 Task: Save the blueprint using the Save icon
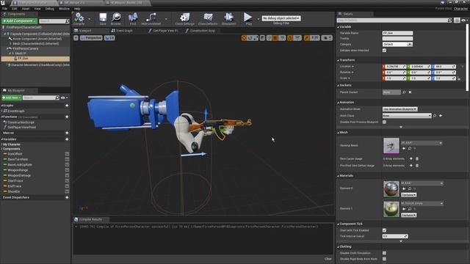point(103,18)
